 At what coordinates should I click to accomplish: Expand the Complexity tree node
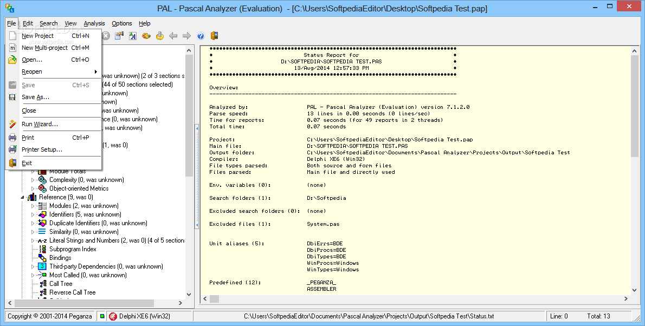[33, 180]
